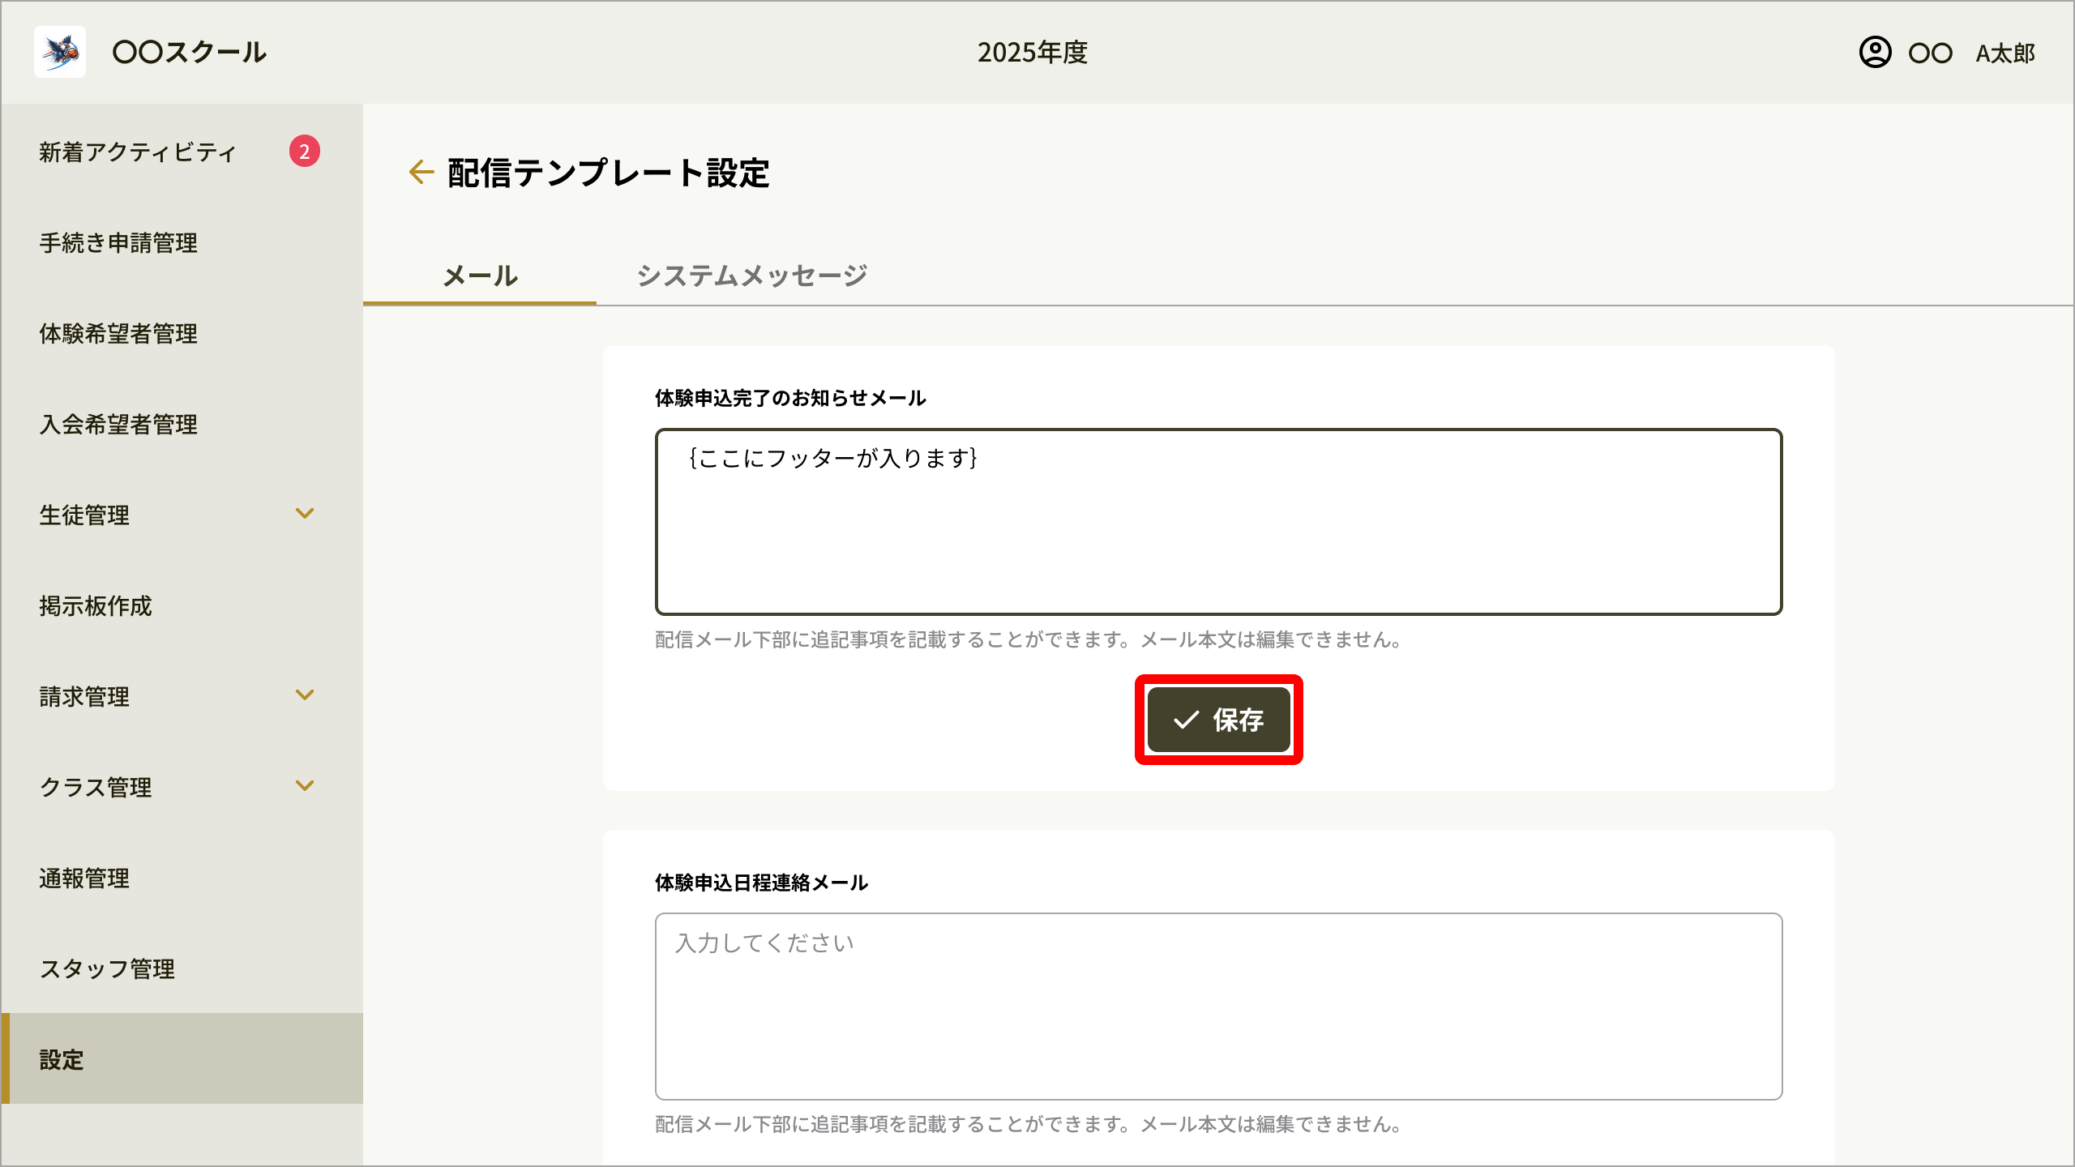Click the 配信テンプレート設定 page title
The image size is (2075, 1167).
pyautogui.click(x=608, y=173)
